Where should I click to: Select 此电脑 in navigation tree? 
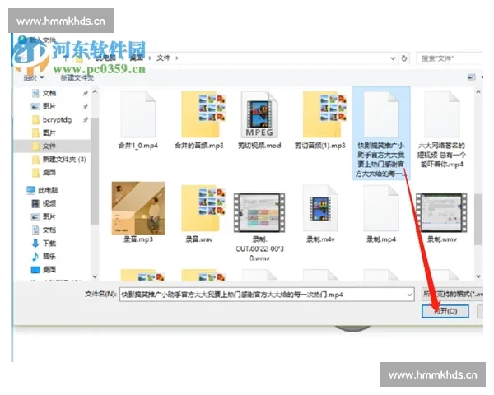pos(48,190)
